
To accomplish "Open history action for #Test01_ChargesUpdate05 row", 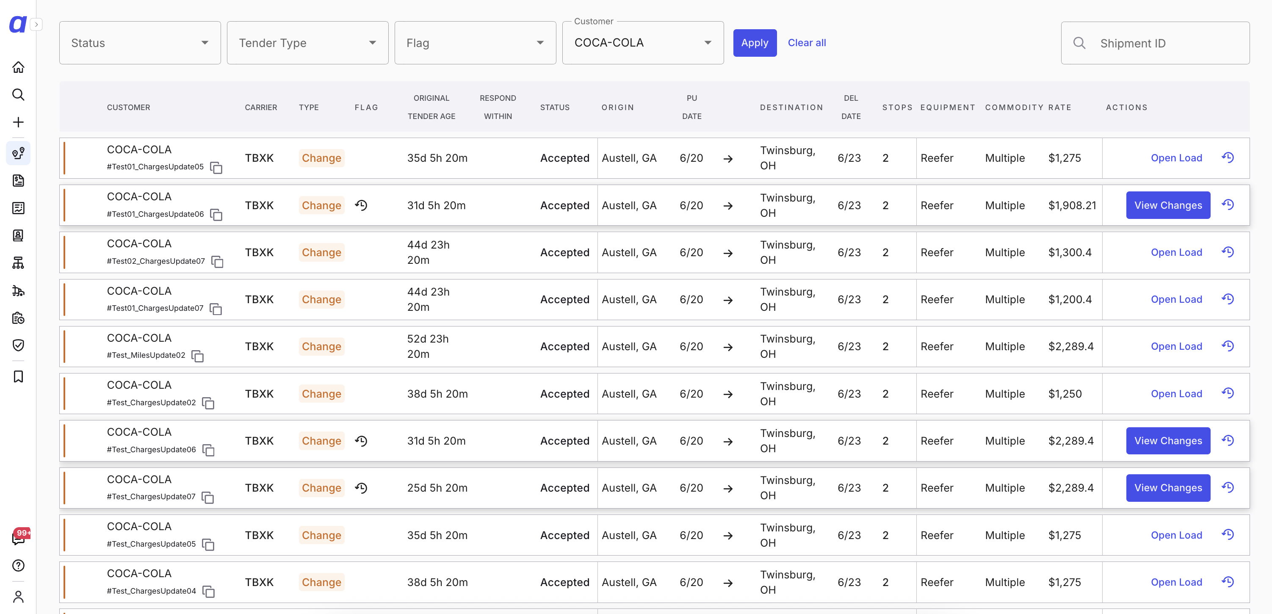I will (x=1228, y=158).
